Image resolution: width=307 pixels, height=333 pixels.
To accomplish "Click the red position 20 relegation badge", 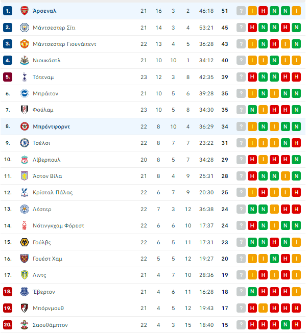I will [8, 325].
